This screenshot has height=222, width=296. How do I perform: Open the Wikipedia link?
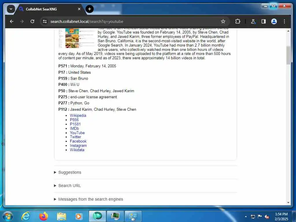pyautogui.click(x=78, y=115)
